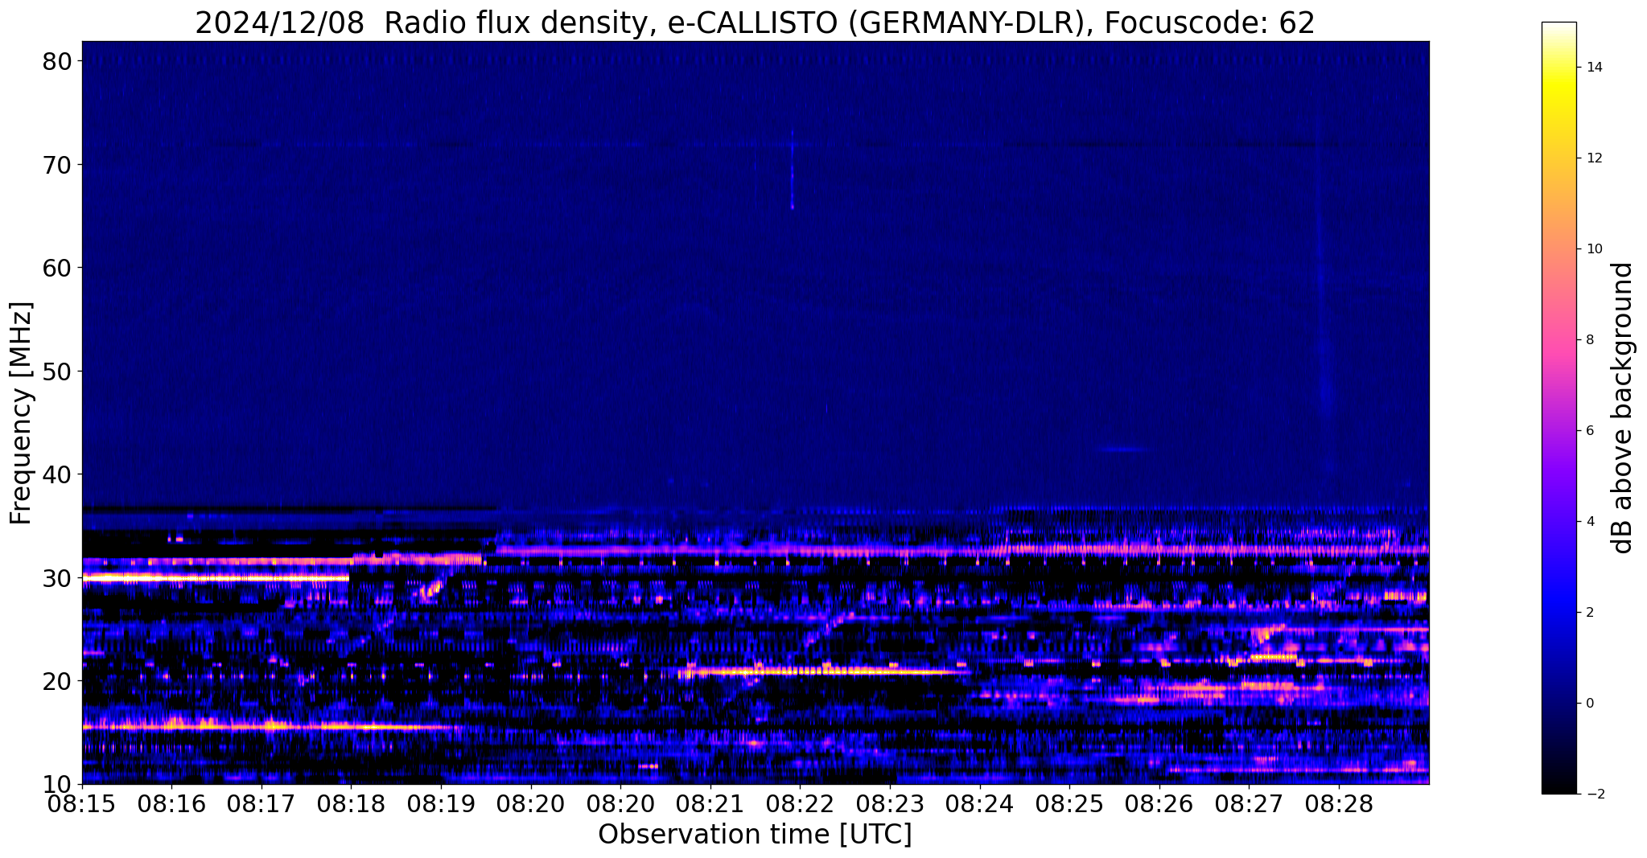Select frequency axis tick label 10
Image resolution: width=1647 pixels, height=858 pixels.
[x=58, y=784]
